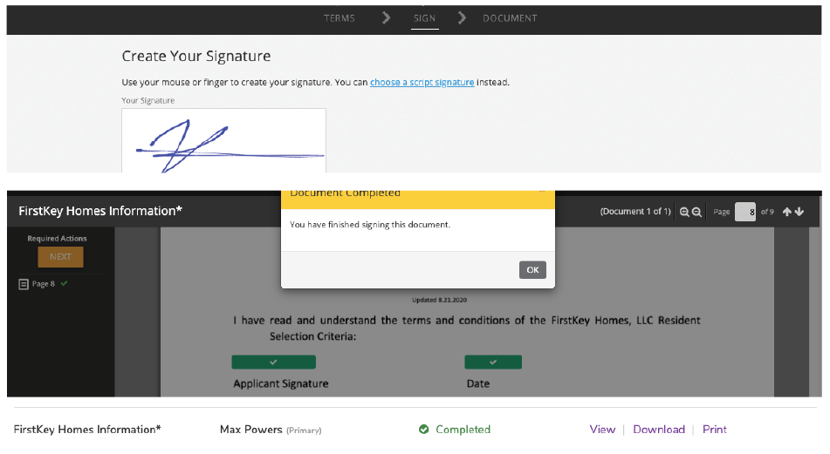Click the '(Document 1 of 1)' indicator
Image resolution: width=830 pixels, height=454 pixels.
(x=635, y=212)
